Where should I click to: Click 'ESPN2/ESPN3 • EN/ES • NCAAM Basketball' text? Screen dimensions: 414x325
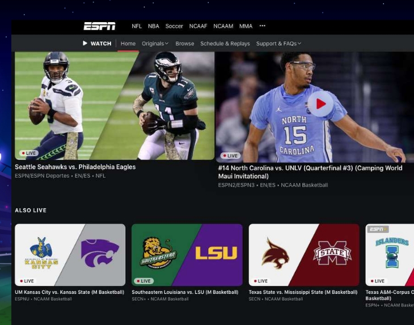click(x=273, y=185)
